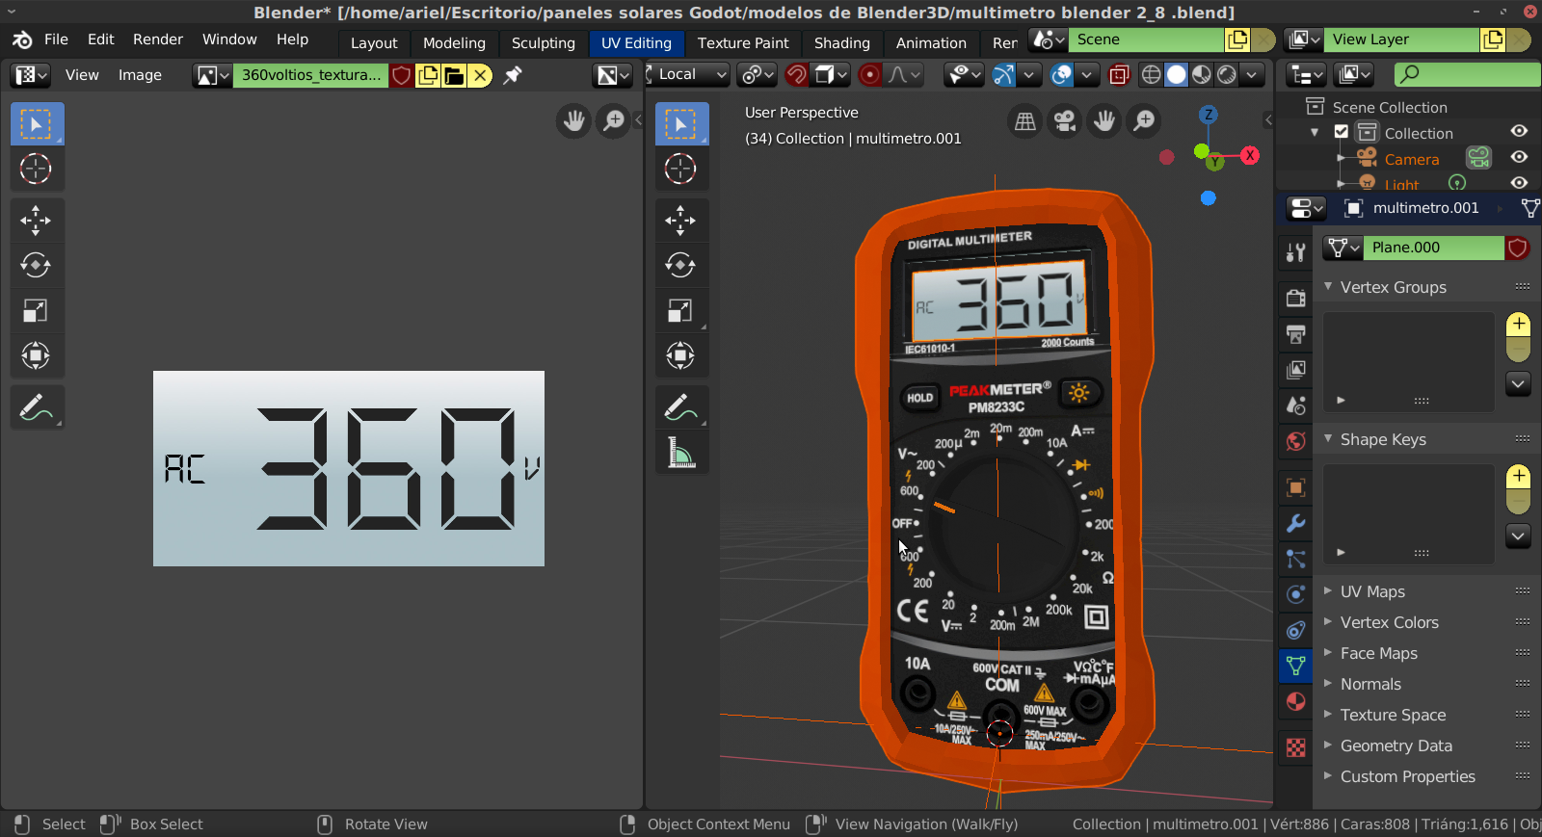Screen dimensions: 1542x837
Task: Open image file with the folder icon
Action: pyautogui.click(x=454, y=75)
